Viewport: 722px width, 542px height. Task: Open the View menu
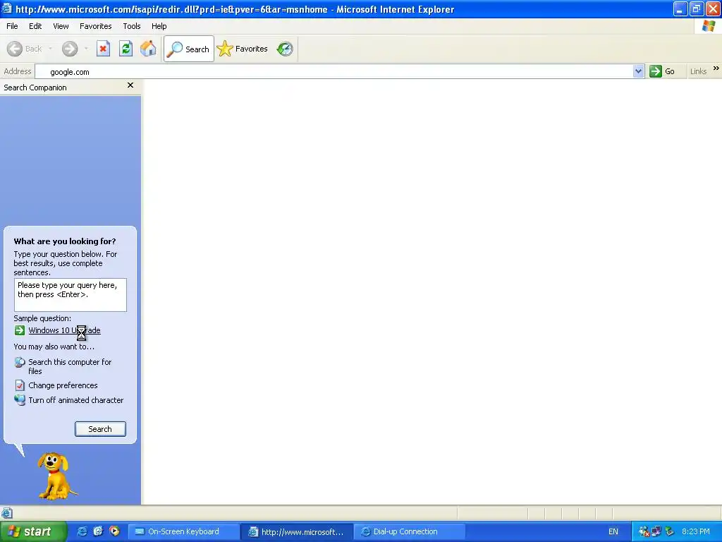[61, 26]
